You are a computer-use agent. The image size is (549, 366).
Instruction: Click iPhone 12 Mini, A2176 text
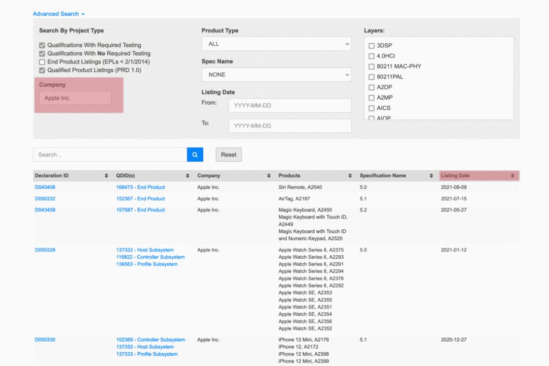(303, 340)
